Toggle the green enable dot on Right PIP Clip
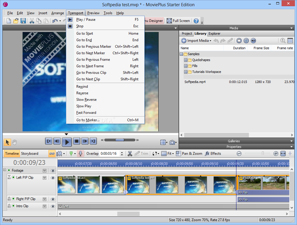Screen dimensions: 297x225 pos(13,199)
